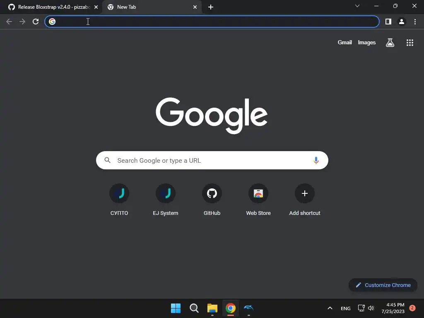Screen dimensions: 424x318
Task: Open the Windows Start menu
Action: coord(176,308)
